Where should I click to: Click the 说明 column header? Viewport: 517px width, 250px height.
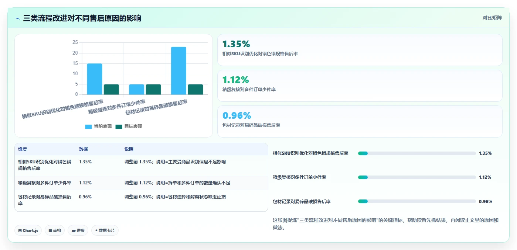click(129, 149)
